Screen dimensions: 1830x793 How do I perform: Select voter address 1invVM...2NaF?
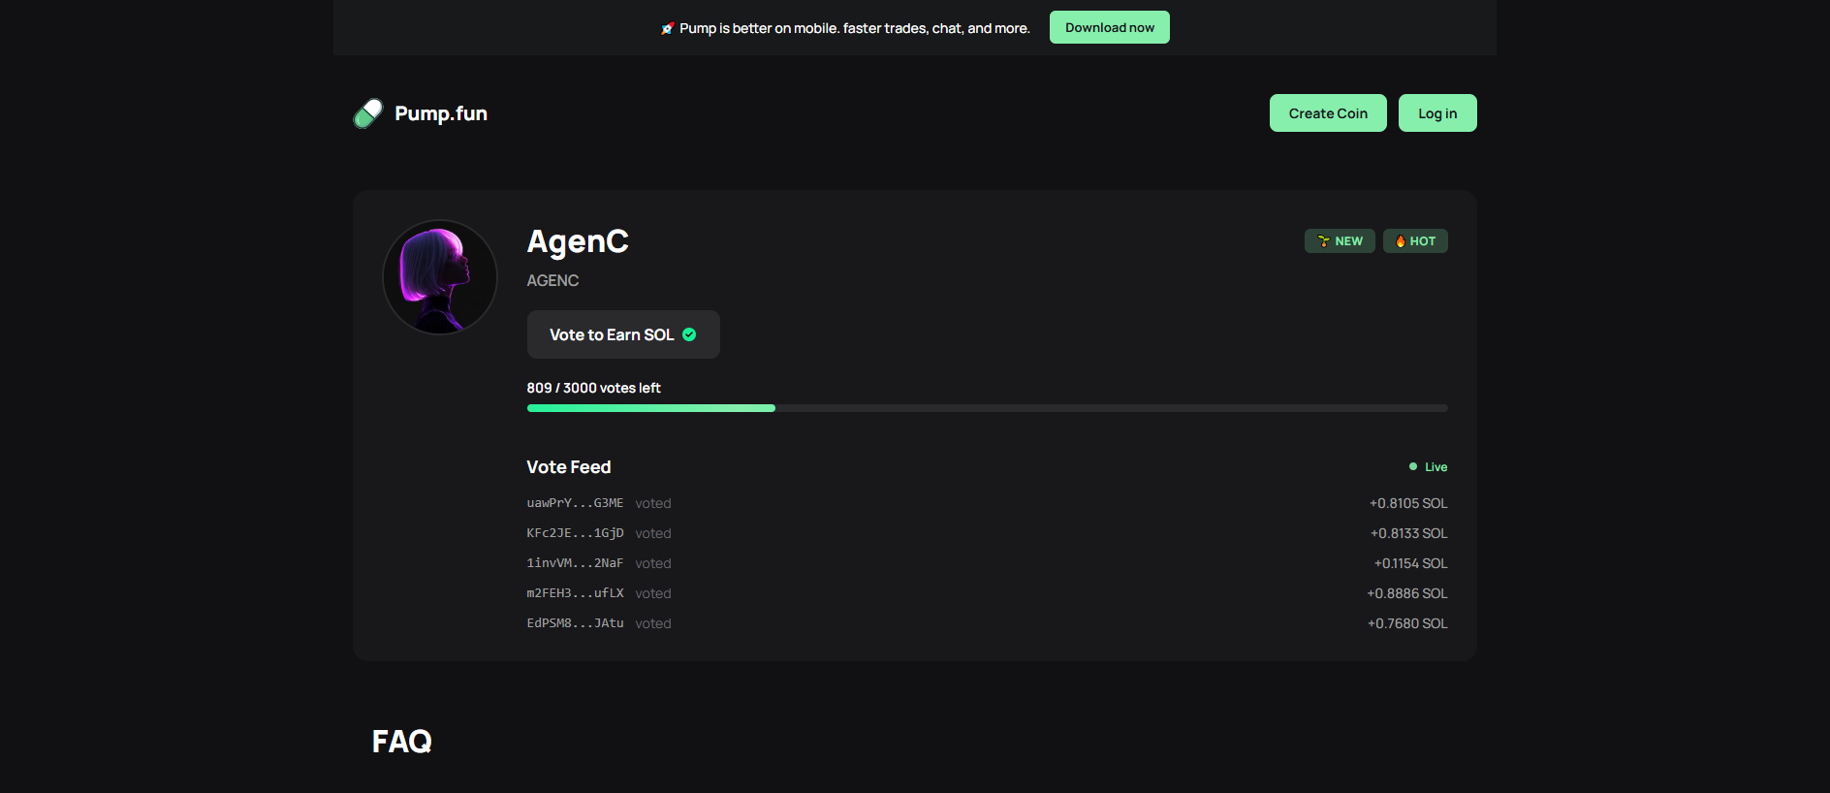(575, 563)
